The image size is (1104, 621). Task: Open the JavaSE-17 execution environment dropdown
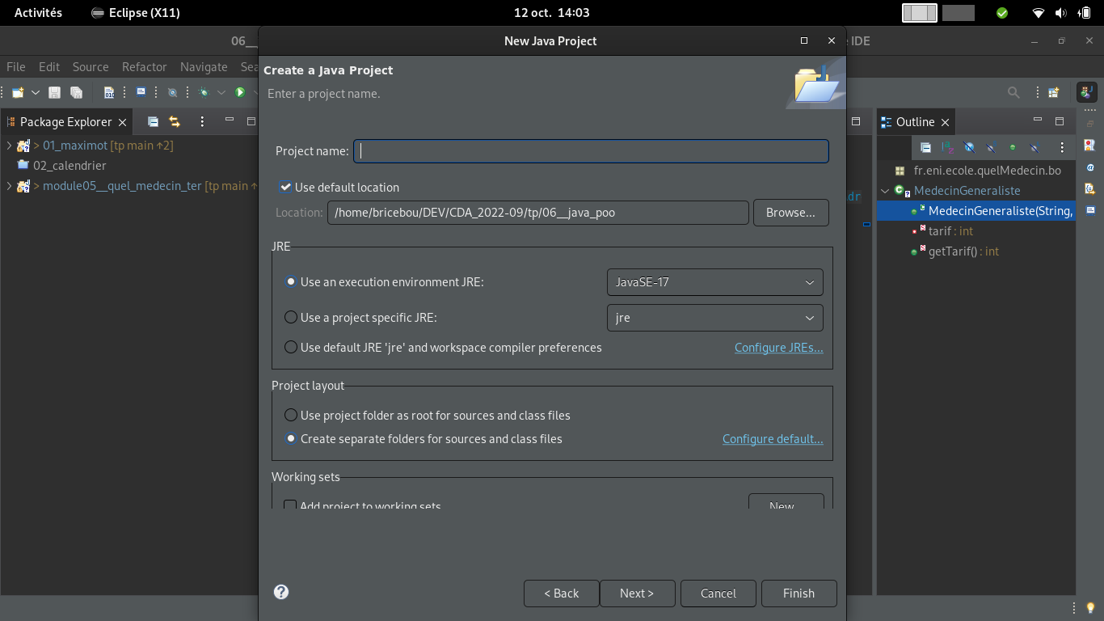pos(714,282)
